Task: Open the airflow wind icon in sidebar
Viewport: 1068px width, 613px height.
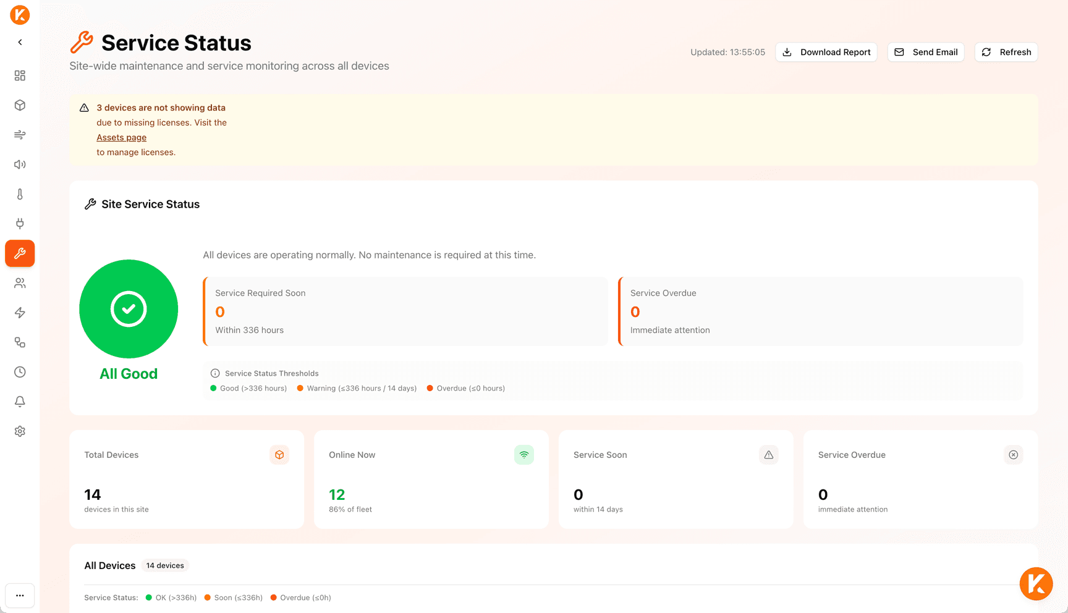Action: click(20, 135)
